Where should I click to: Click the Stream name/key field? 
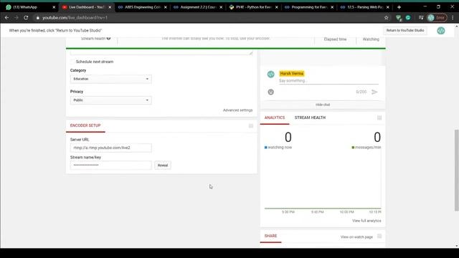pyautogui.click(x=111, y=166)
